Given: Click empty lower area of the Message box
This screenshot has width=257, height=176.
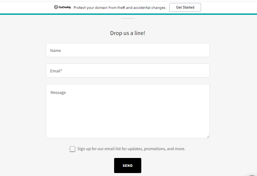Looking at the screenshot, I should pyautogui.click(x=128, y=125).
